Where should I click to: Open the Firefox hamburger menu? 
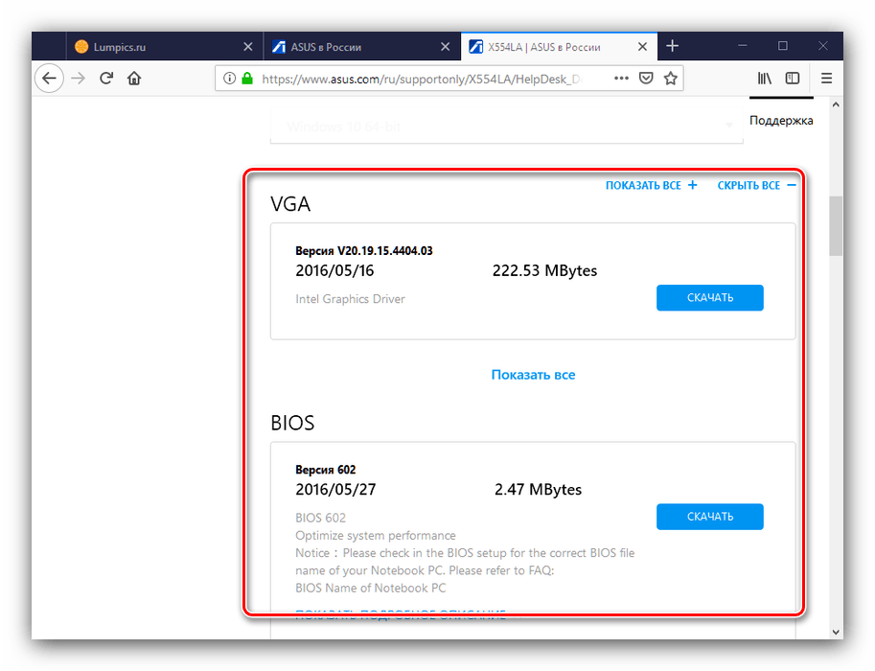[x=826, y=79]
